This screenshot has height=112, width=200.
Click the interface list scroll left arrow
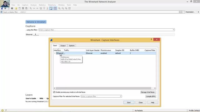point(54,88)
